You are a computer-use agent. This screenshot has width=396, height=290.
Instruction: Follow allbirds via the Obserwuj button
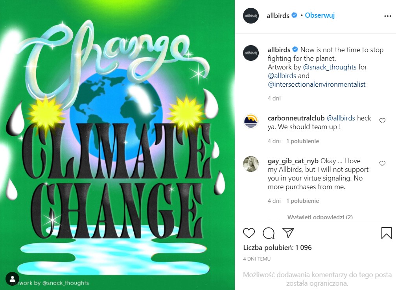pos(320,16)
